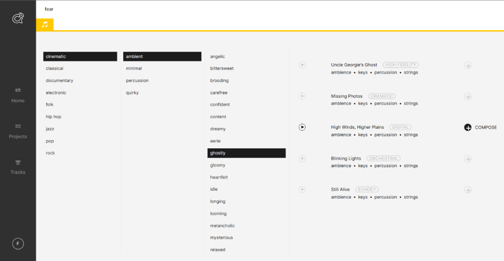Click the Compose button
The width and height of the screenshot is (504, 261).
click(480, 127)
